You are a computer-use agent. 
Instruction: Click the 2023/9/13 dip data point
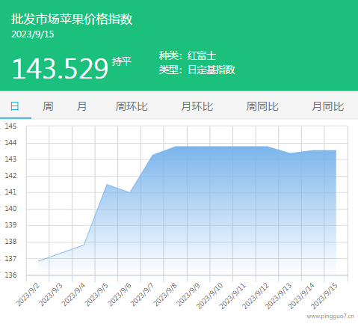tap(290, 153)
